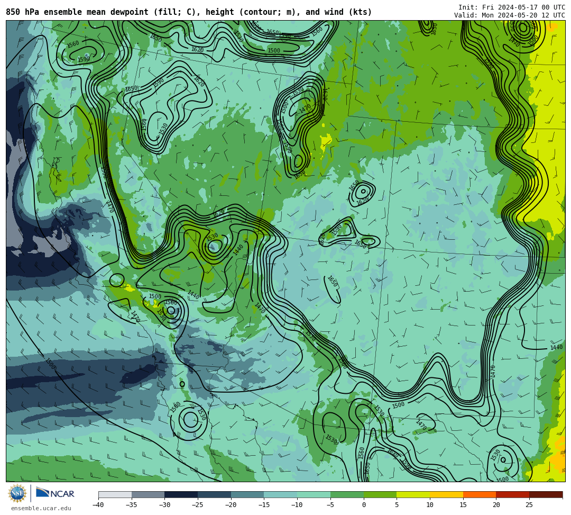571x515 pixels.
Task: Click the 1440 contour label at the right edge
Action: [x=556, y=347]
